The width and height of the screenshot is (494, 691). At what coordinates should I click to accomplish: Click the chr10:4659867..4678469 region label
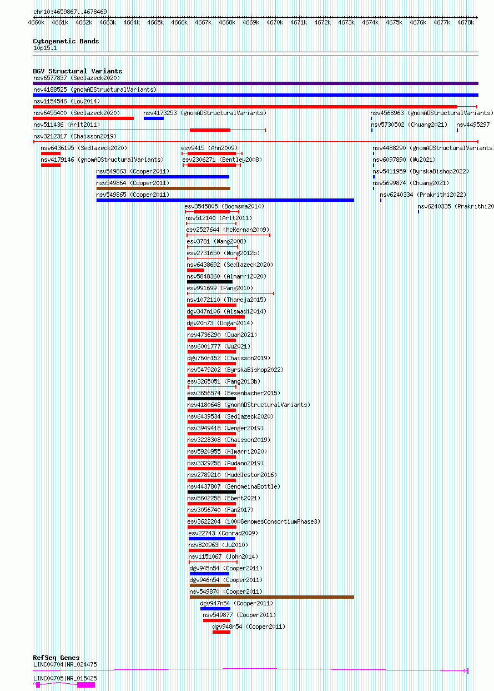70,12
